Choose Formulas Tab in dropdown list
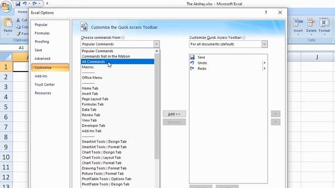Screen dimensions: 335x188 [x=117, y=104]
